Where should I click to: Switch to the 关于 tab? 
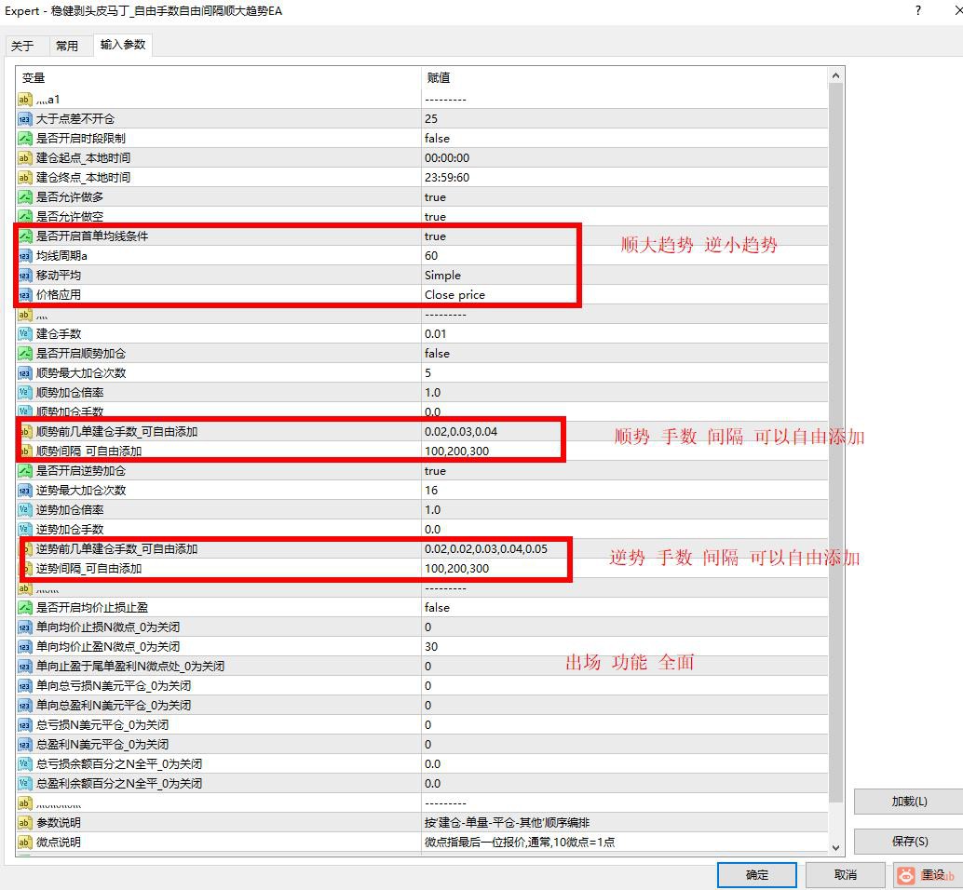pos(22,46)
